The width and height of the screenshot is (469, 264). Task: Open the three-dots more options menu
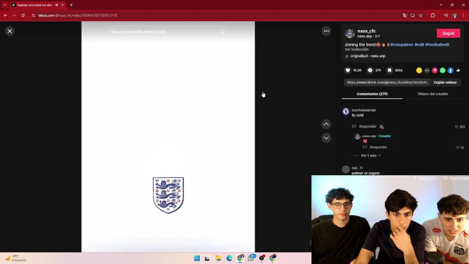326,31
